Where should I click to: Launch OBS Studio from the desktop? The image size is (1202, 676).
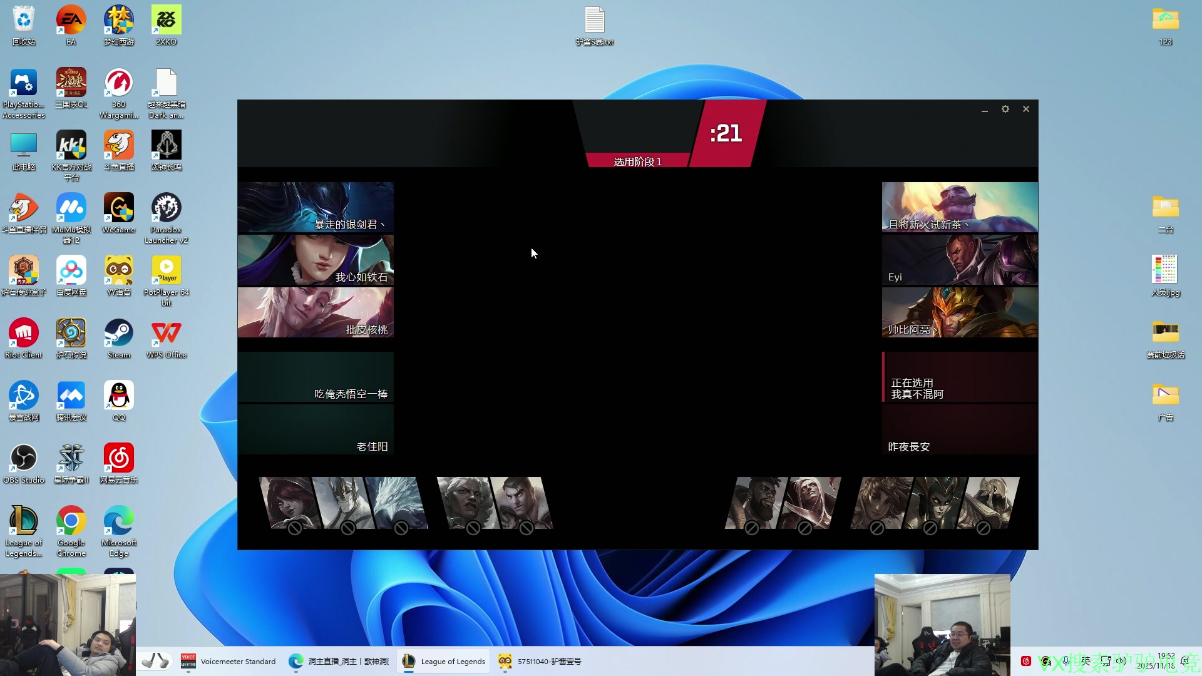[24, 458]
